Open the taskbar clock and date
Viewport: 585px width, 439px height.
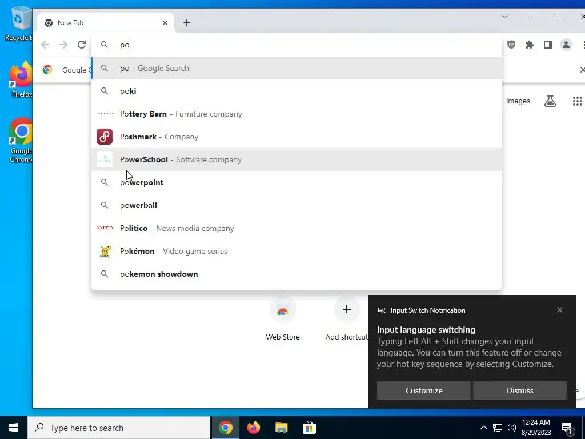tap(536, 428)
